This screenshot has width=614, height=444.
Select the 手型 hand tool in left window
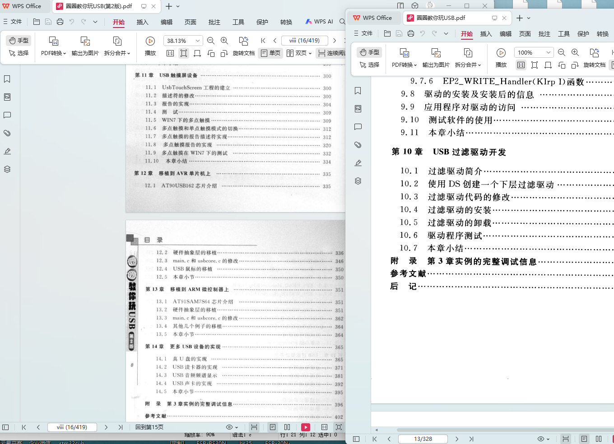19,40
